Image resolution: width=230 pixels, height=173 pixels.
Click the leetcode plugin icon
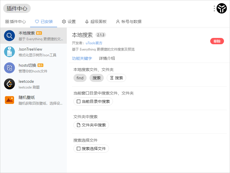click(9, 84)
